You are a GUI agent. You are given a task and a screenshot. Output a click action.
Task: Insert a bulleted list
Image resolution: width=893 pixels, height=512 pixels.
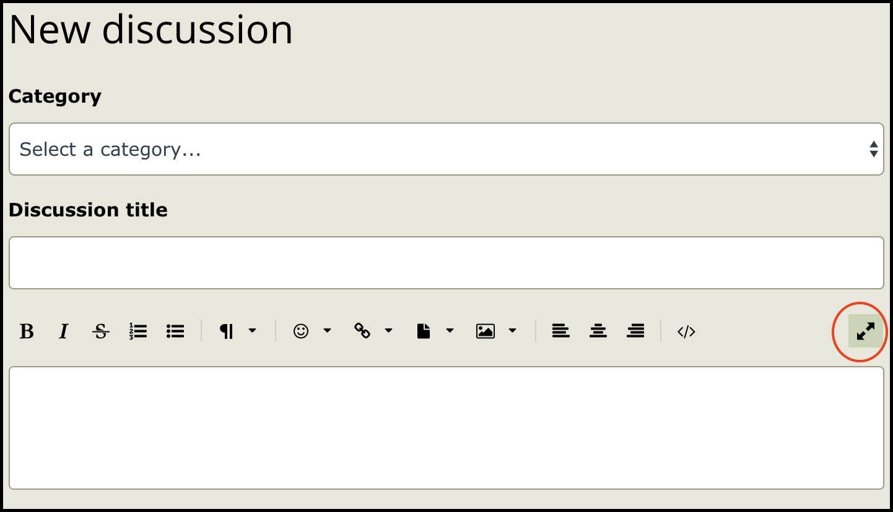[x=176, y=331]
